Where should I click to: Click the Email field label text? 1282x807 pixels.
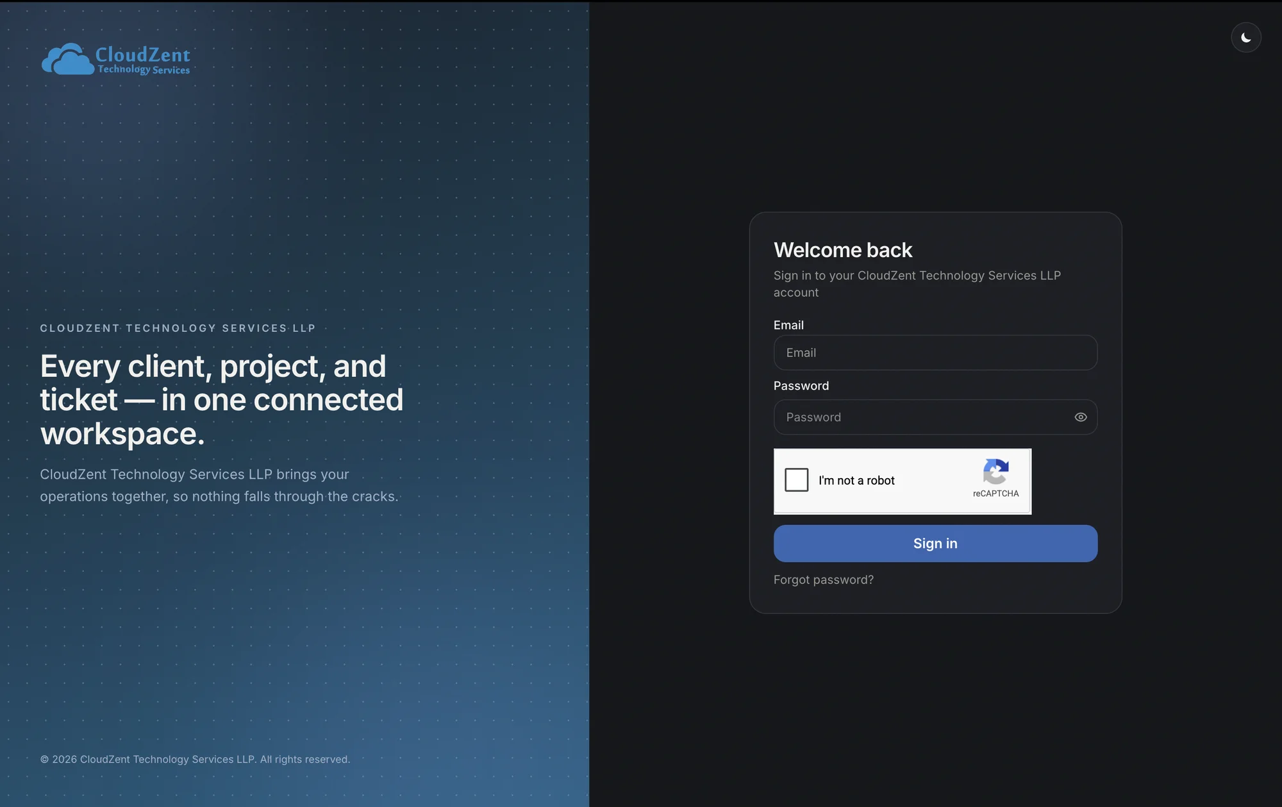(x=788, y=325)
